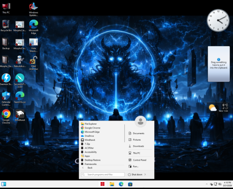Open the widgets panel taskbar icon
233x189 pixels.
click(4, 184)
